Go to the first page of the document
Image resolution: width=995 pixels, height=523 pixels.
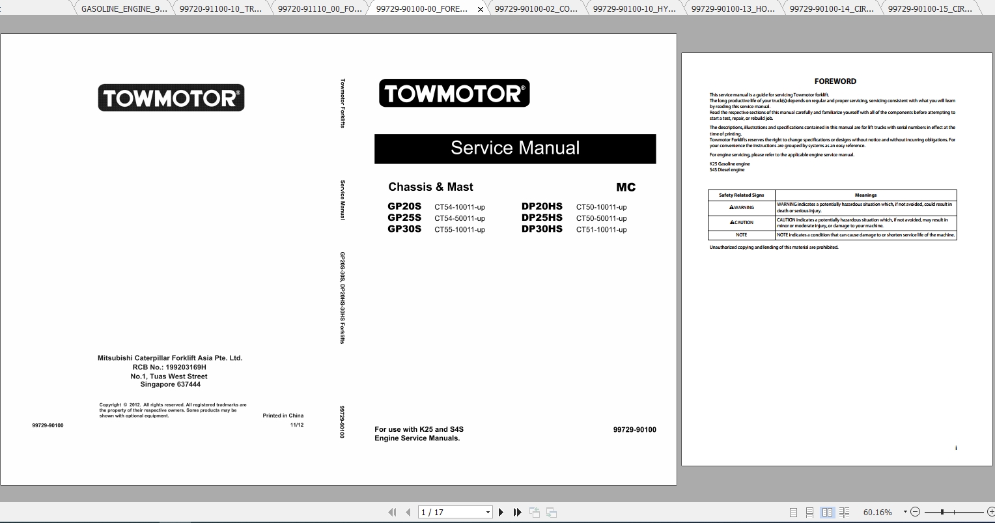[392, 512]
